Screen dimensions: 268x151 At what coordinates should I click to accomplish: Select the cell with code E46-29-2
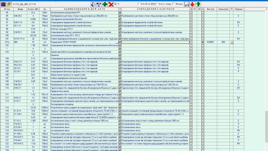pos(20,16)
